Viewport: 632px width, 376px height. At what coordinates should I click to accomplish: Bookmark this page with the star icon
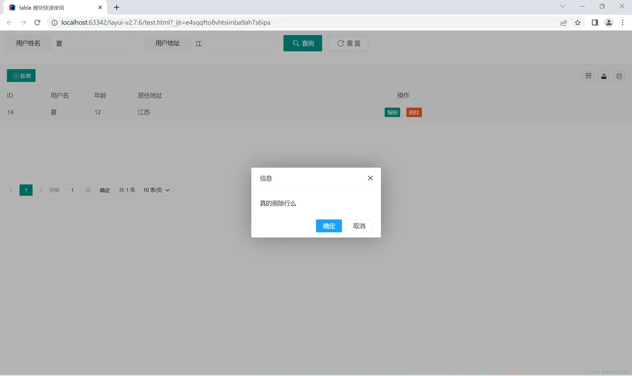point(577,23)
